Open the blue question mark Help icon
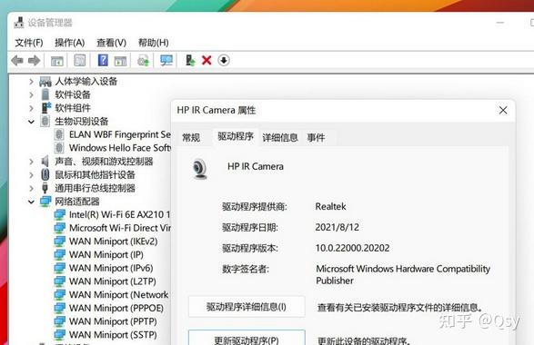 tap(103, 61)
